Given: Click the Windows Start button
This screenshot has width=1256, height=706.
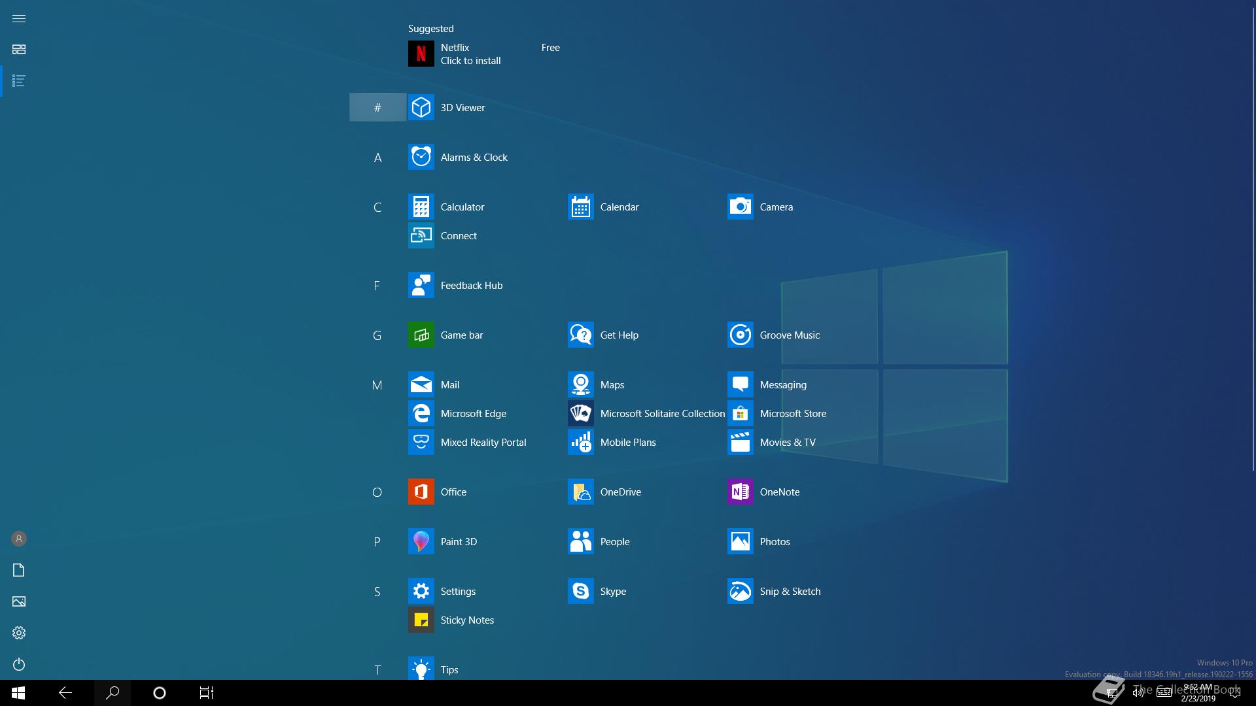Looking at the screenshot, I should pyautogui.click(x=18, y=693).
